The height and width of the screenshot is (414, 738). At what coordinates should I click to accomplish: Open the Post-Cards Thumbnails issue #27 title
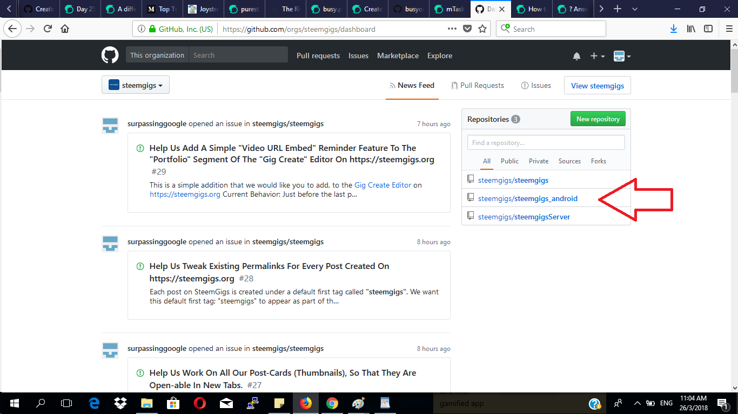[283, 379]
